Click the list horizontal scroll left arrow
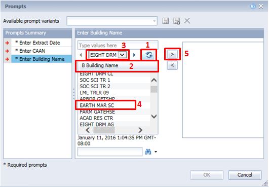269x187 pixels. tap(88, 130)
